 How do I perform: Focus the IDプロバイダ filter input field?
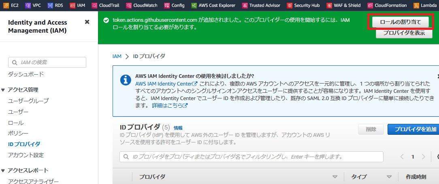[251, 157]
